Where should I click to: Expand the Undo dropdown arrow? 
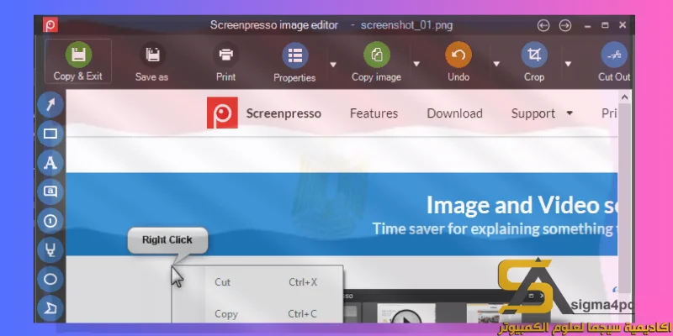tap(496, 65)
